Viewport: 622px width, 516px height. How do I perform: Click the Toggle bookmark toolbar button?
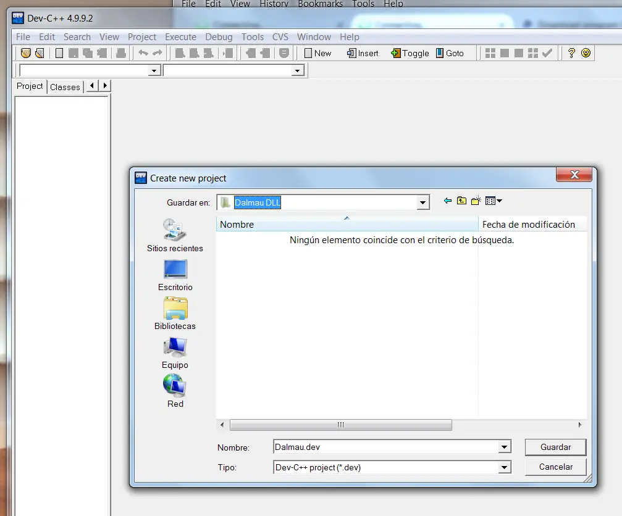click(410, 53)
